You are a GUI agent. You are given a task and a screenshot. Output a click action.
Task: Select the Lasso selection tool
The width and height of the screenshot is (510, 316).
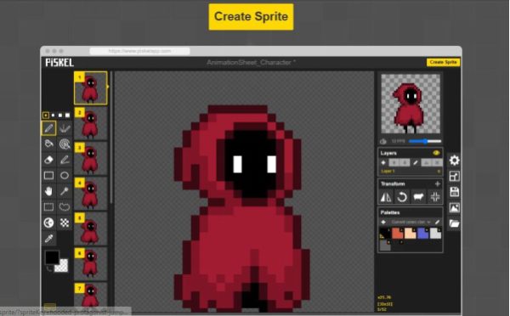(65, 206)
